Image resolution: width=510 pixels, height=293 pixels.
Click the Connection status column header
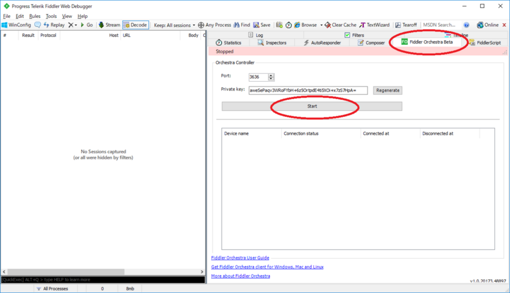(x=321, y=134)
